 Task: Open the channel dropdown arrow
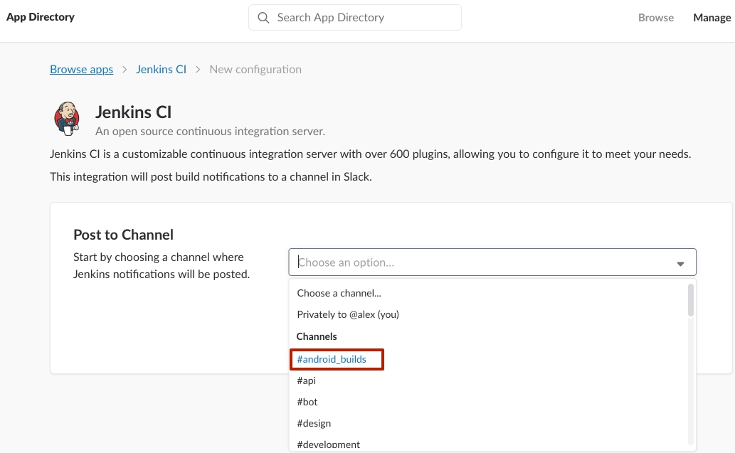(680, 264)
